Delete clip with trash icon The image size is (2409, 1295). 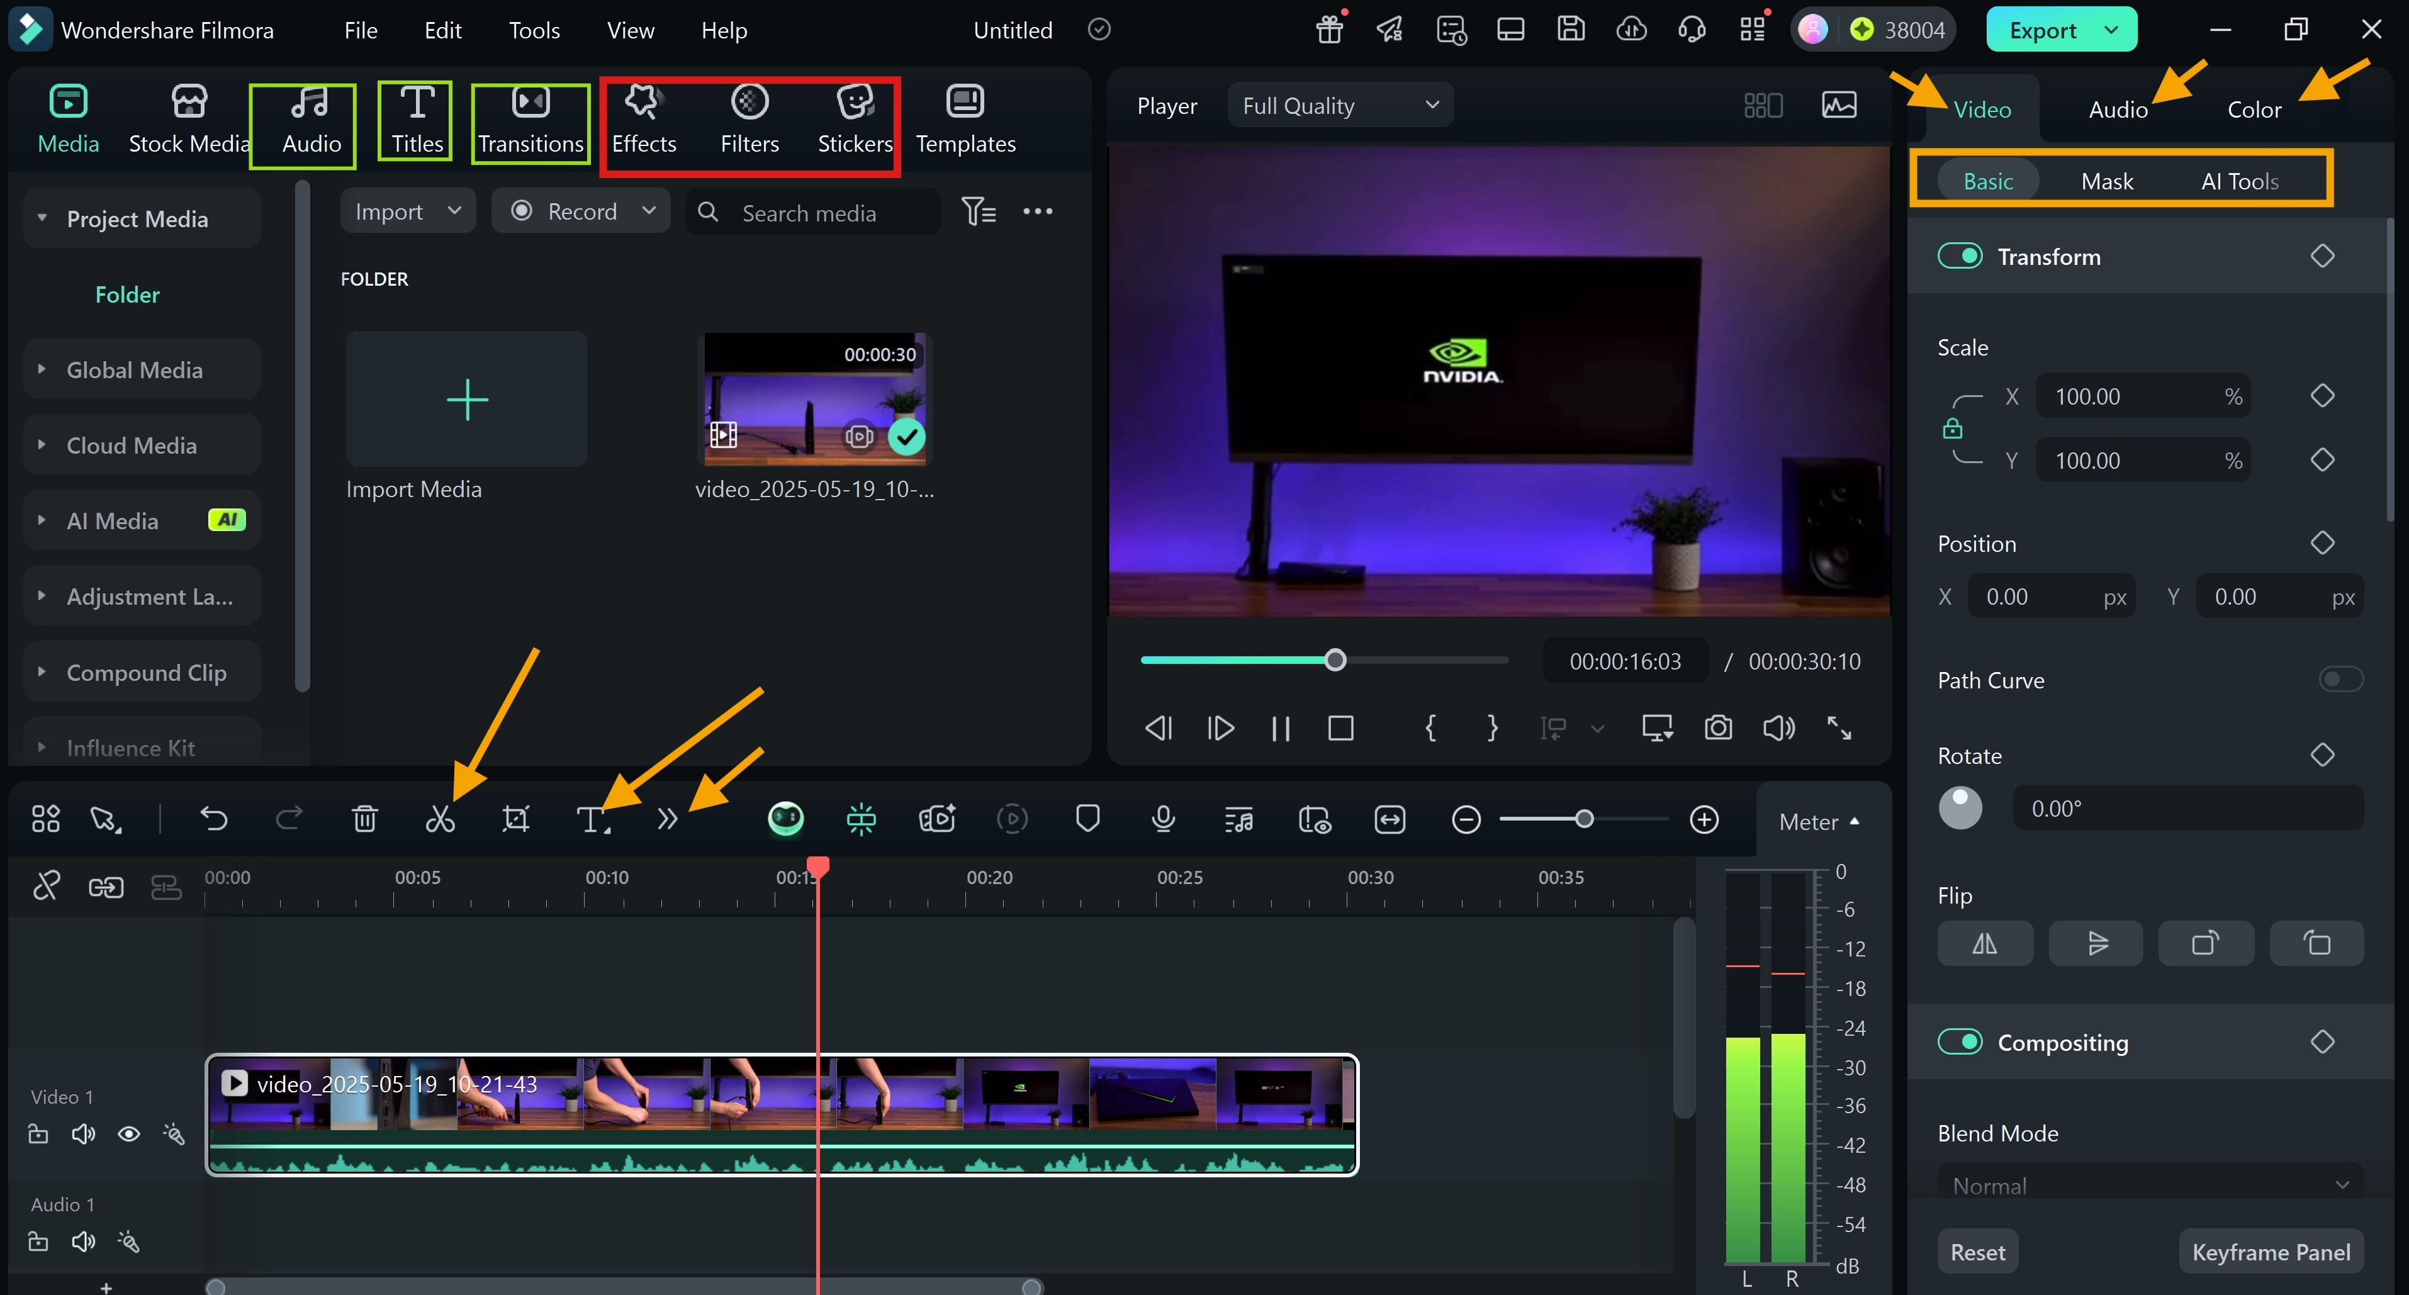[x=365, y=820]
